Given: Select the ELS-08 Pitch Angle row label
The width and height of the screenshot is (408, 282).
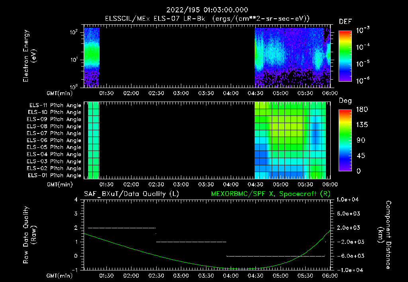Looking at the screenshot, I should coord(54,126).
